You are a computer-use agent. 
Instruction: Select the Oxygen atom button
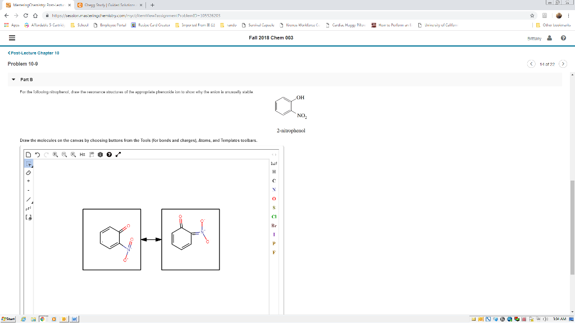(x=273, y=197)
